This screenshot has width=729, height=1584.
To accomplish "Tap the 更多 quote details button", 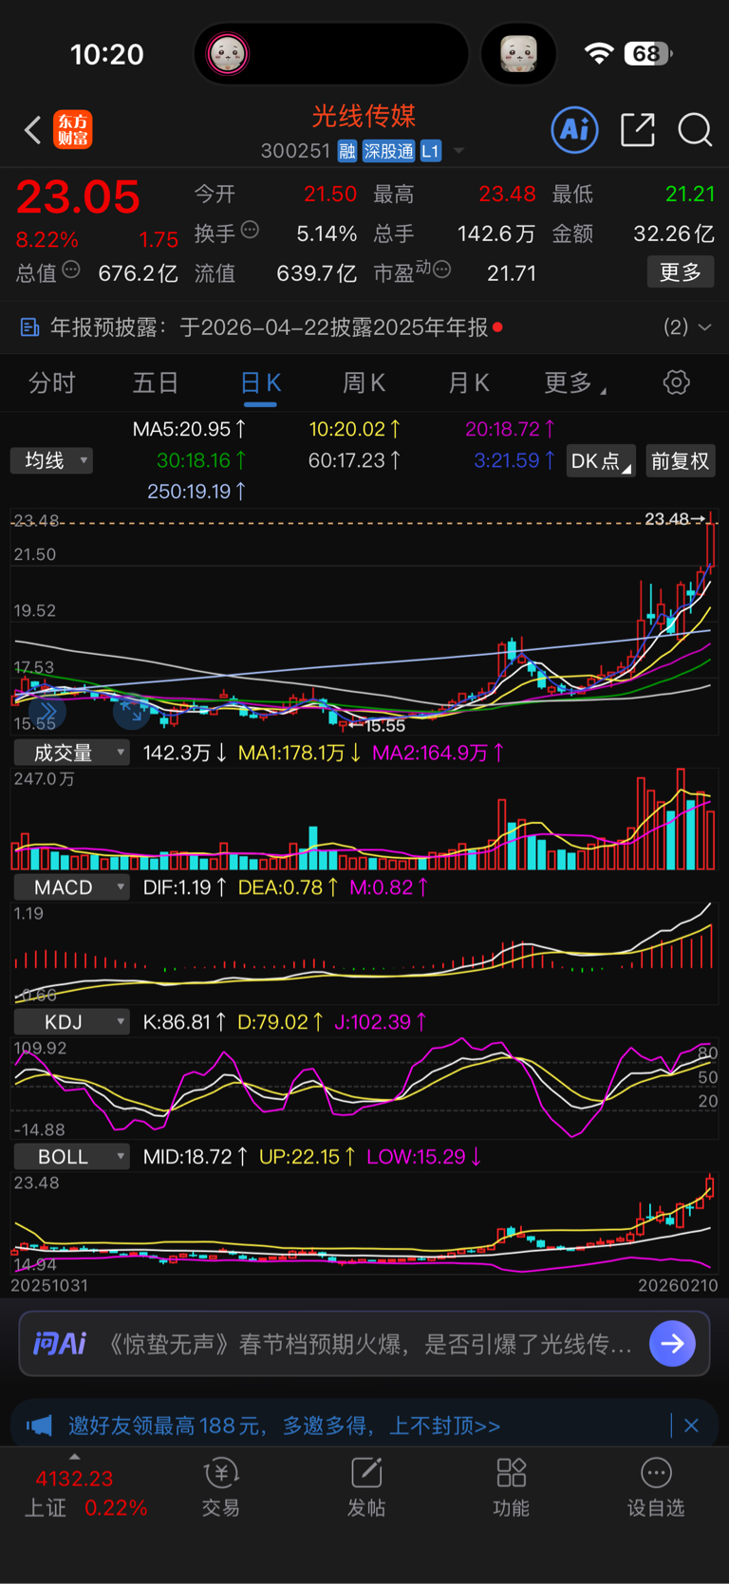I will pos(681,272).
